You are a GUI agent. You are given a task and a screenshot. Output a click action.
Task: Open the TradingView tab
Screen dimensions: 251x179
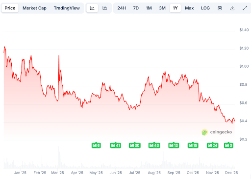tap(67, 8)
